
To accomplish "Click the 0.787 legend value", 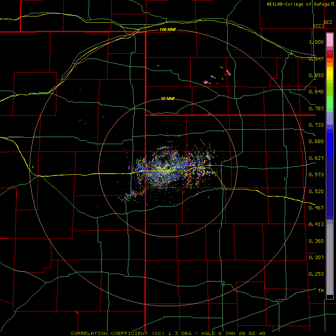I will 316,108.
